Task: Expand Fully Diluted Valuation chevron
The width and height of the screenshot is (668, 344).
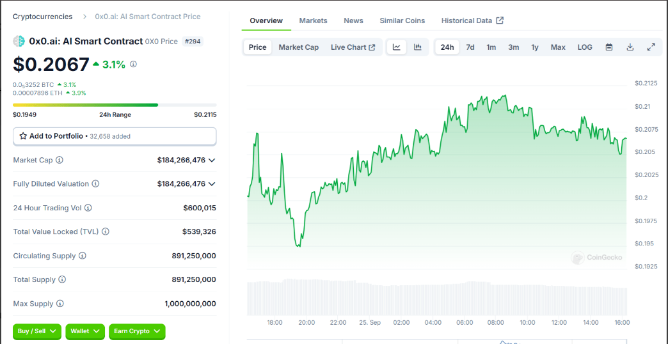Action: pos(212,184)
